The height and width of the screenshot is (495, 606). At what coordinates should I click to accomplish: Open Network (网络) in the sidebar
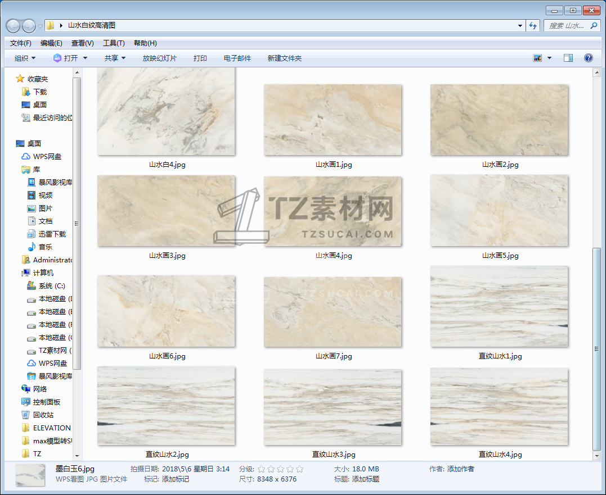coord(34,389)
